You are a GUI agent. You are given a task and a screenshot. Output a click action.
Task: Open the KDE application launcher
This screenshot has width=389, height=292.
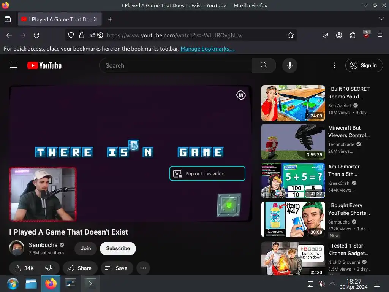coord(13,284)
